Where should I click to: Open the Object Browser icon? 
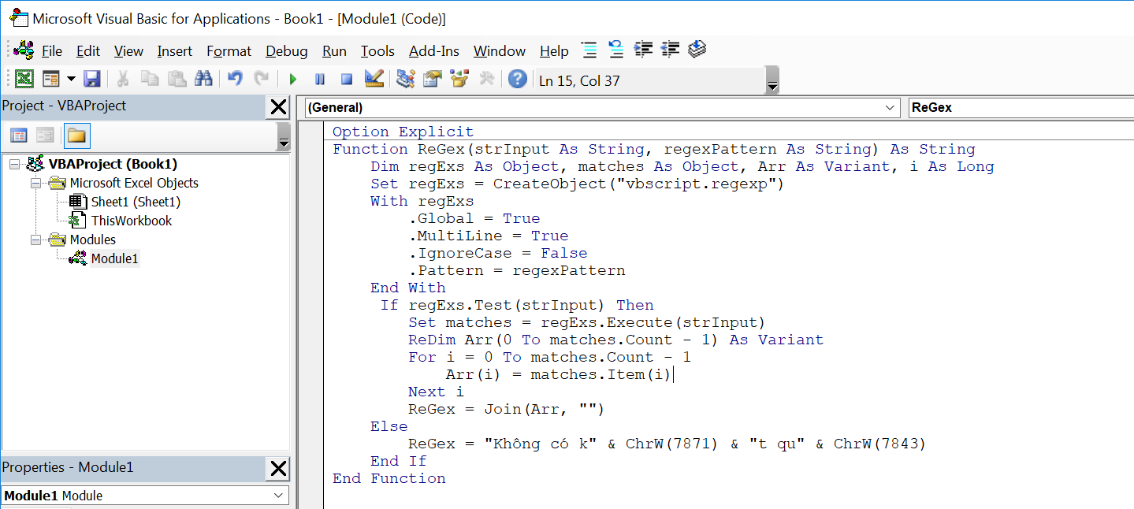point(458,78)
